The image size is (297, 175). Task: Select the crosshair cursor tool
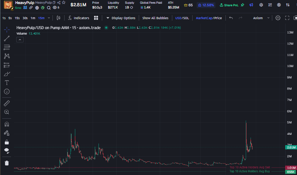[x=7, y=29]
